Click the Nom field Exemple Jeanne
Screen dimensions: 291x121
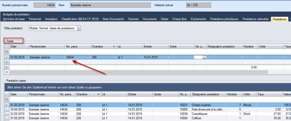[x=111, y=5]
